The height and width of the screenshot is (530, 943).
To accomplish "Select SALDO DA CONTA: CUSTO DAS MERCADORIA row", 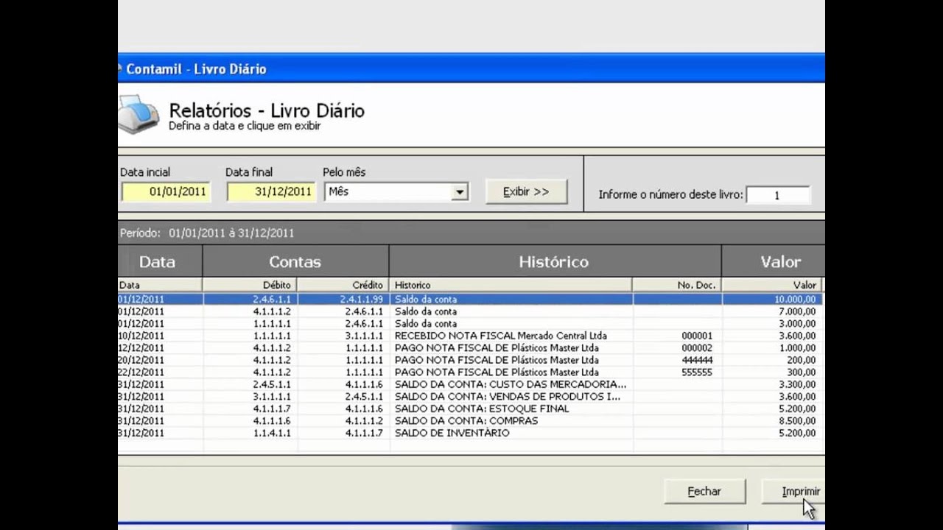I will (470, 384).
